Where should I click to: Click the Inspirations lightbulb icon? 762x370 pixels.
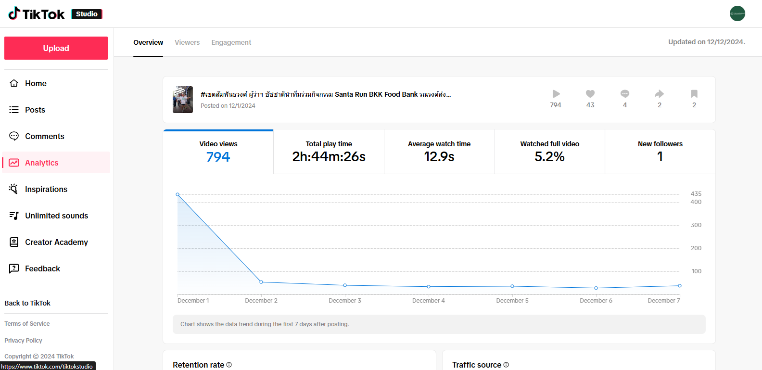coord(14,189)
